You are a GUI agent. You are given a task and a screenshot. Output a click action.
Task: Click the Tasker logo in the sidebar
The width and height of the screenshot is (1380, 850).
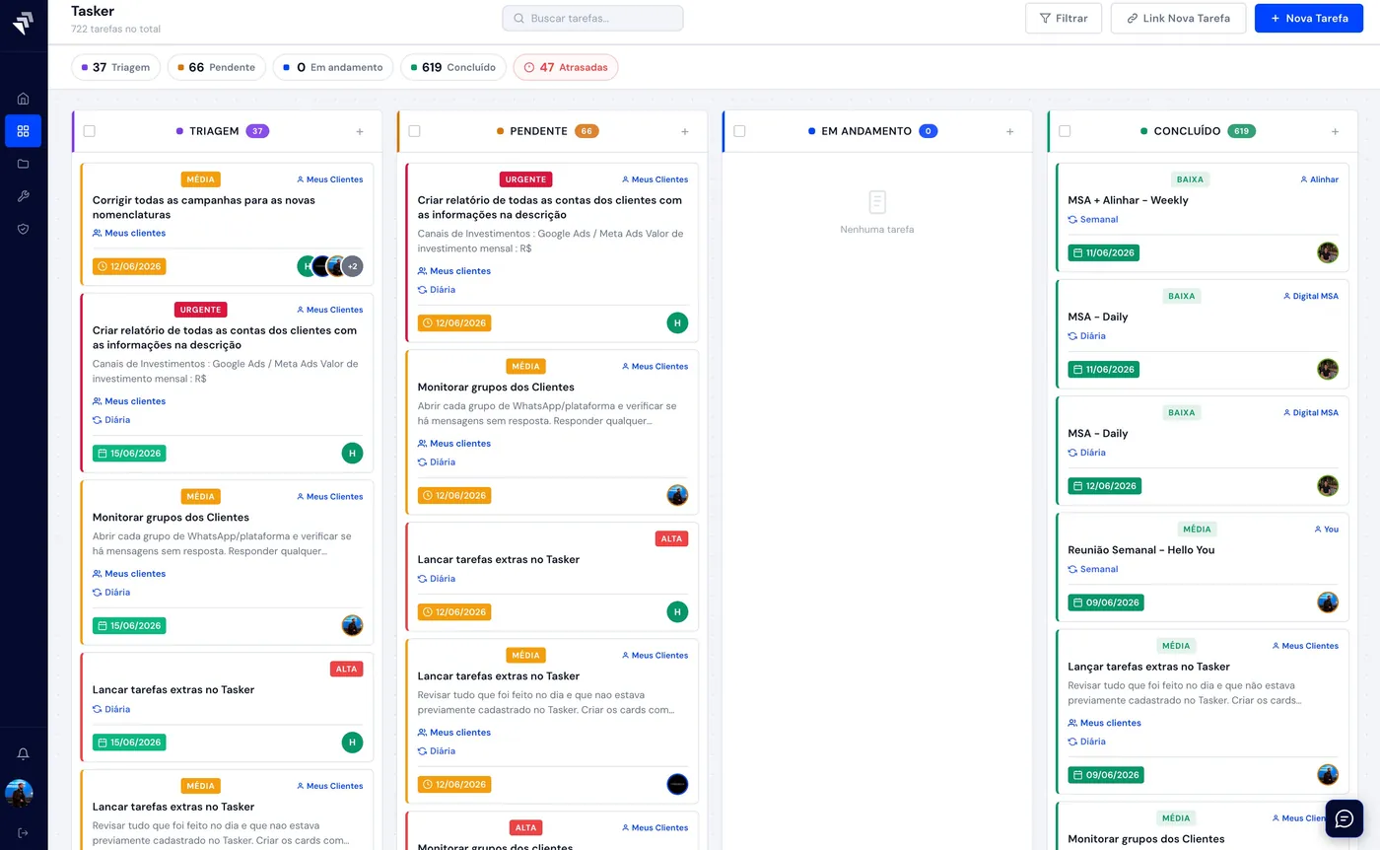[23, 23]
